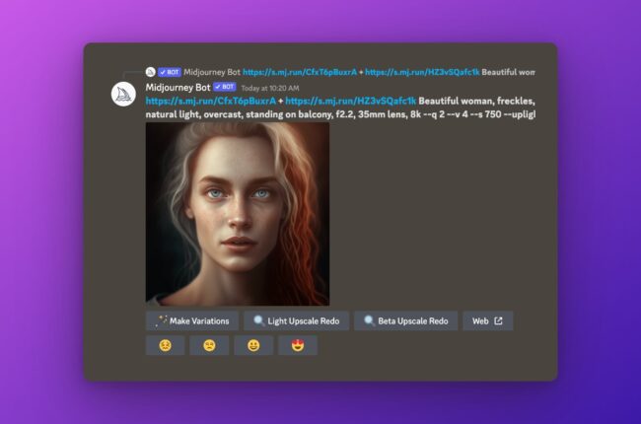Click the 'Today at 10:20 AM' timestamp
641x424 pixels.
[x=270, y=89]
